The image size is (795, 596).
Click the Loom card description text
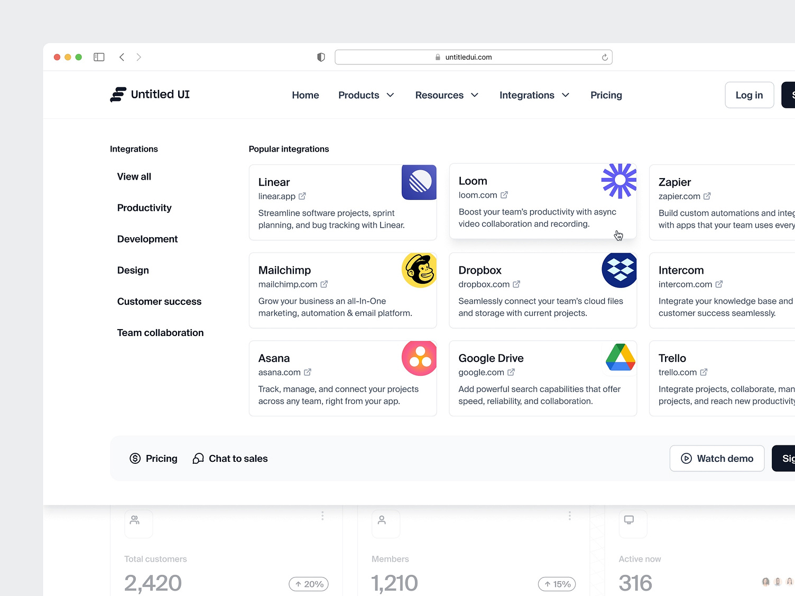[x=538, y=218]
